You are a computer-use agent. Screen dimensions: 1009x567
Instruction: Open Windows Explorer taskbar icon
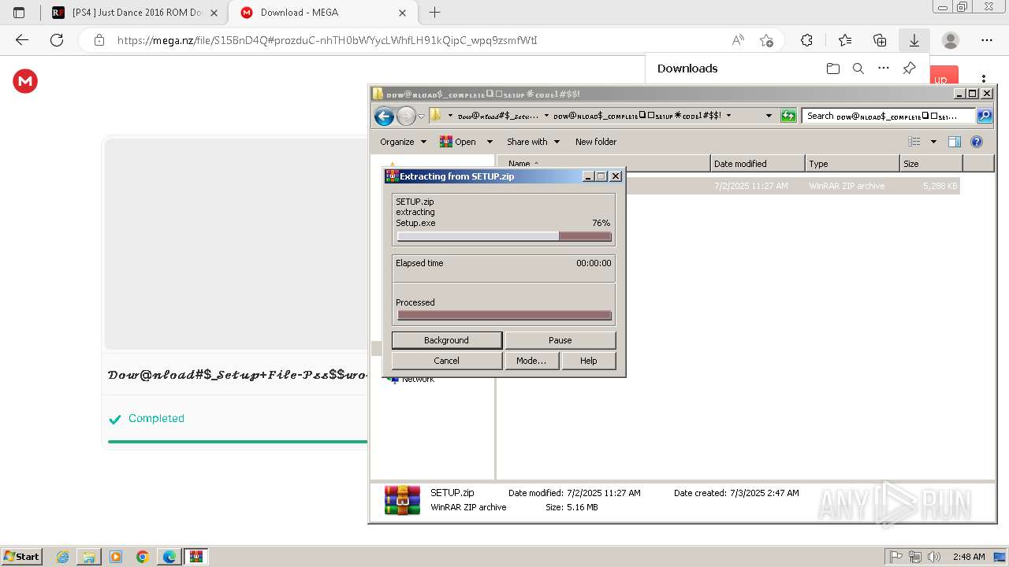click(89, 557)
